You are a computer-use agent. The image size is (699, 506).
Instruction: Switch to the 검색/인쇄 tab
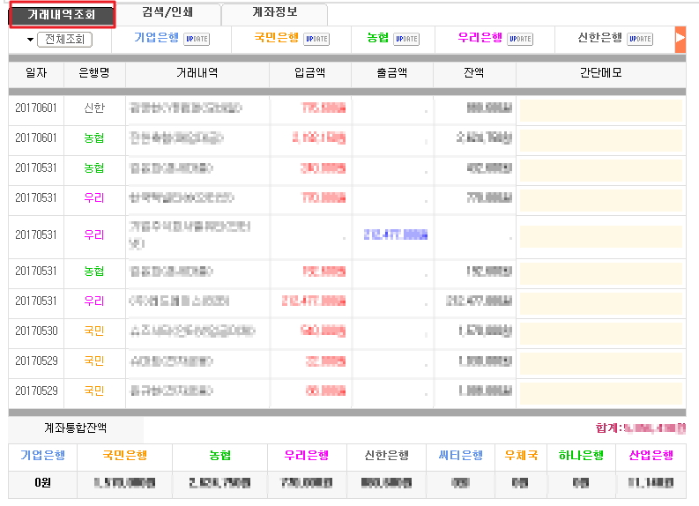point(167,12)
